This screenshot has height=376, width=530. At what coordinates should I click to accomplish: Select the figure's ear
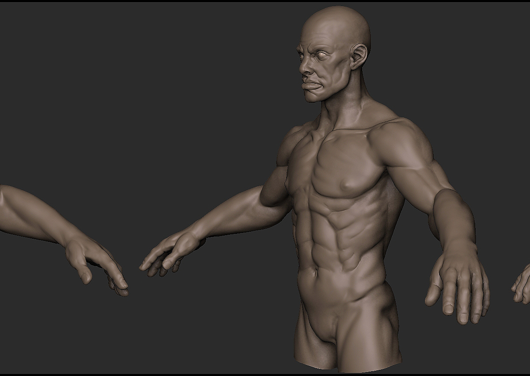click(359, 57)
